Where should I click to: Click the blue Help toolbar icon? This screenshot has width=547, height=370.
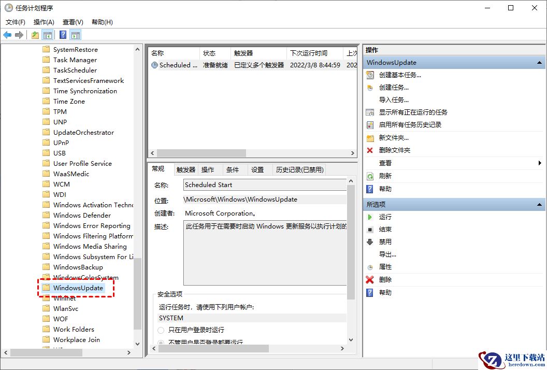(x=63, y=35)
